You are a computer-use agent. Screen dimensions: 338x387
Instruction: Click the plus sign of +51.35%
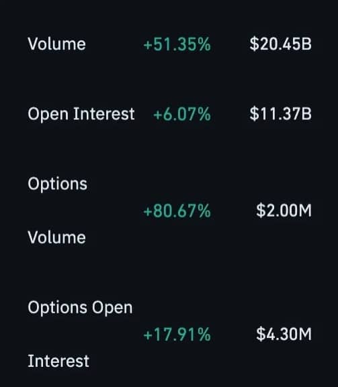(x=148, y=46)
